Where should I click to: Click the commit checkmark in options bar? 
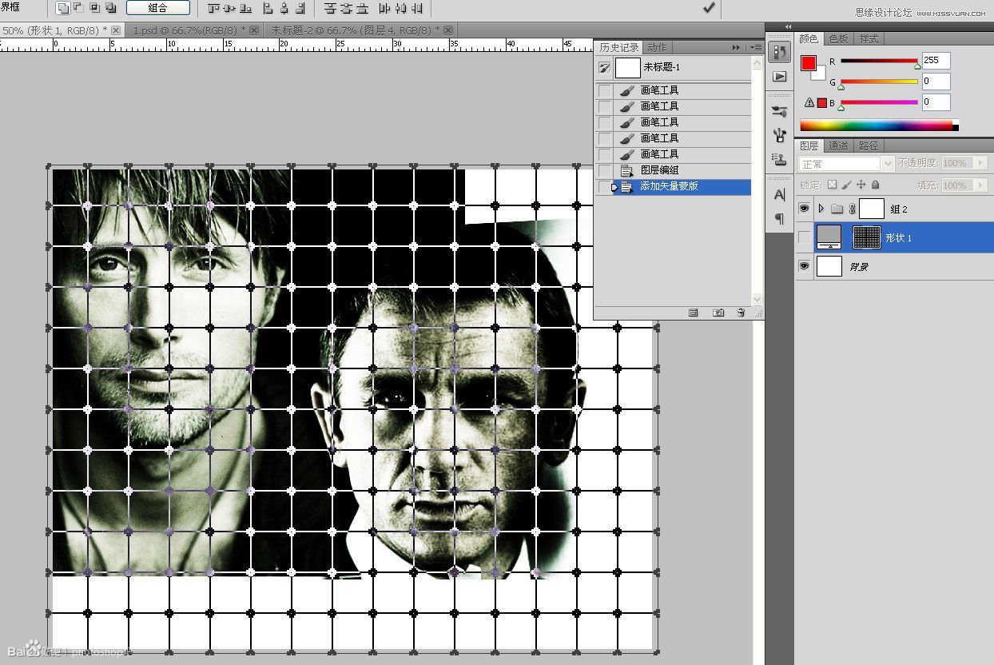pyautogui.click(x=708, y=8)
